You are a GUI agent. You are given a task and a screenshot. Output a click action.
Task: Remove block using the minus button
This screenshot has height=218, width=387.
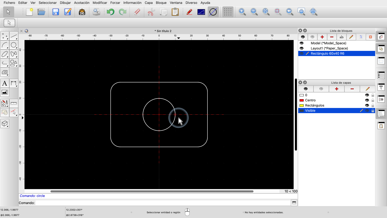tap(332, 37)
